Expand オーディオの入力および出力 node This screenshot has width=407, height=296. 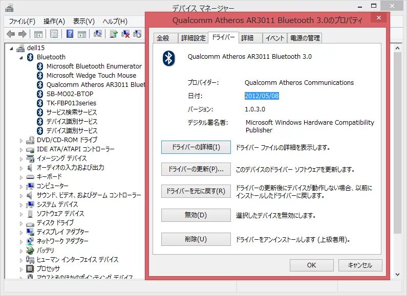[22, 168]
